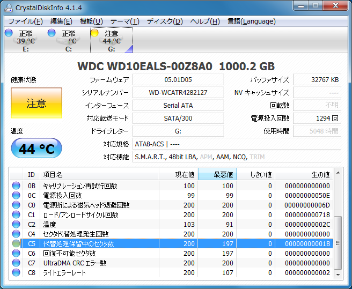
Task: Select row ライトエラーレート
Action: click(171, 272)
